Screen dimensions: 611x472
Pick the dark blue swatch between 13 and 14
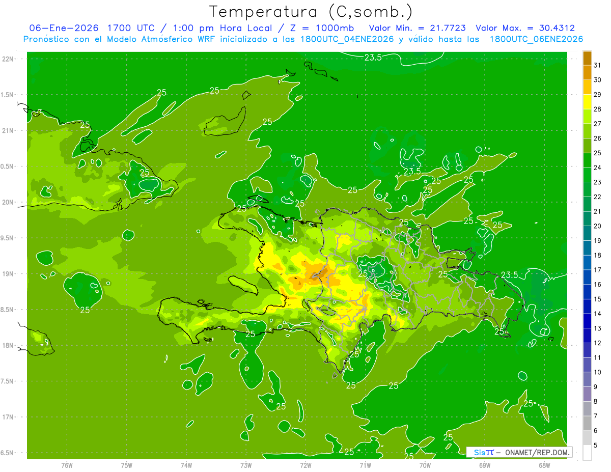tap(587, 321)
